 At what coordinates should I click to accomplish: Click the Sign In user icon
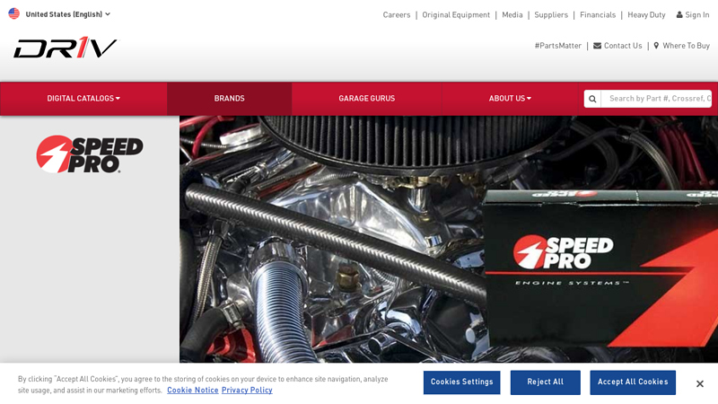pos(679,14)
